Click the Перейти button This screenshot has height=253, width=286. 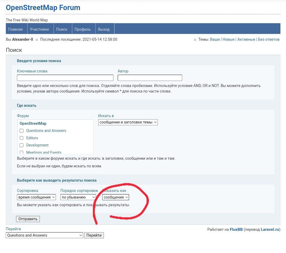click(94, 235)
